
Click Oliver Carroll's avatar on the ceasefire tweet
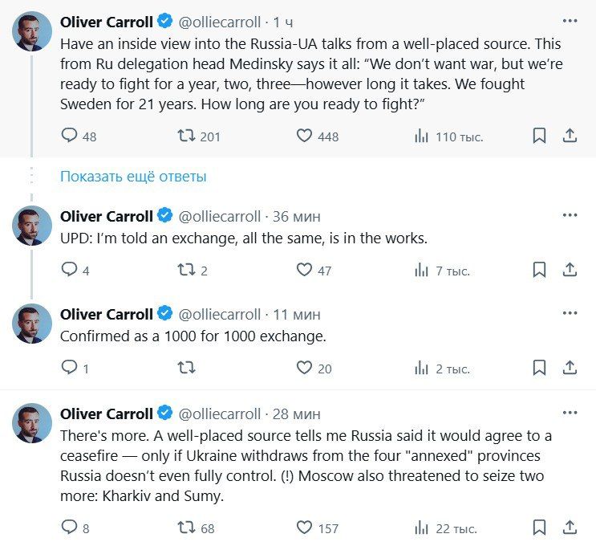(x=32, y=423)
